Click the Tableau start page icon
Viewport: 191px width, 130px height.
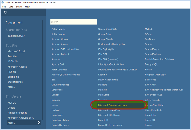(5, 12)
